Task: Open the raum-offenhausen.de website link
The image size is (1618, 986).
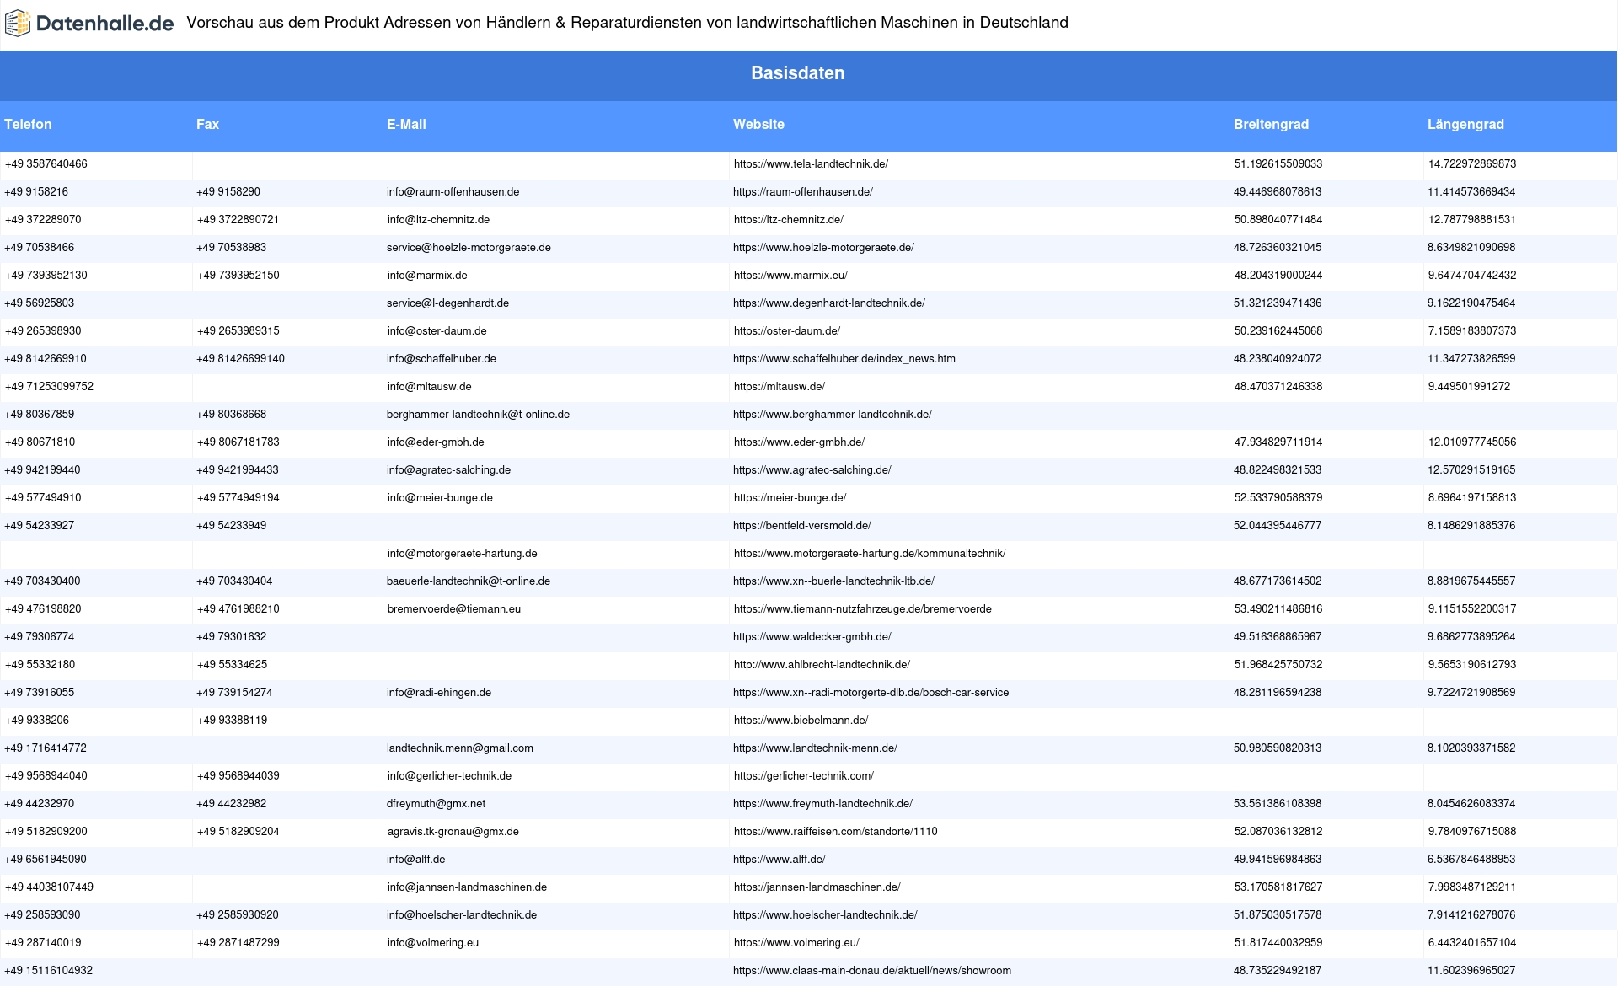Action: [x=803, y=192]
